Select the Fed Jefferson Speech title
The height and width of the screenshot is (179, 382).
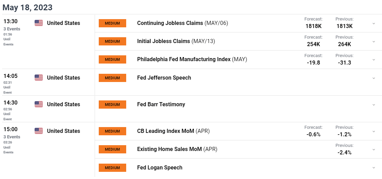click(x=164, y=78)
